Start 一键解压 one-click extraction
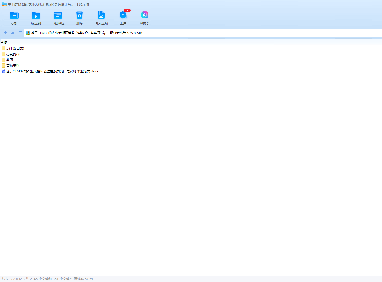Screen dimensions: 382x282 (58, 18)
